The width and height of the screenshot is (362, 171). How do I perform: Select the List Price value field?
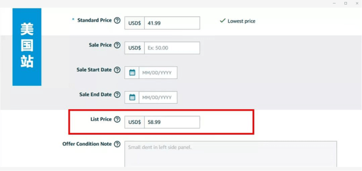click(x=172, y=122)
